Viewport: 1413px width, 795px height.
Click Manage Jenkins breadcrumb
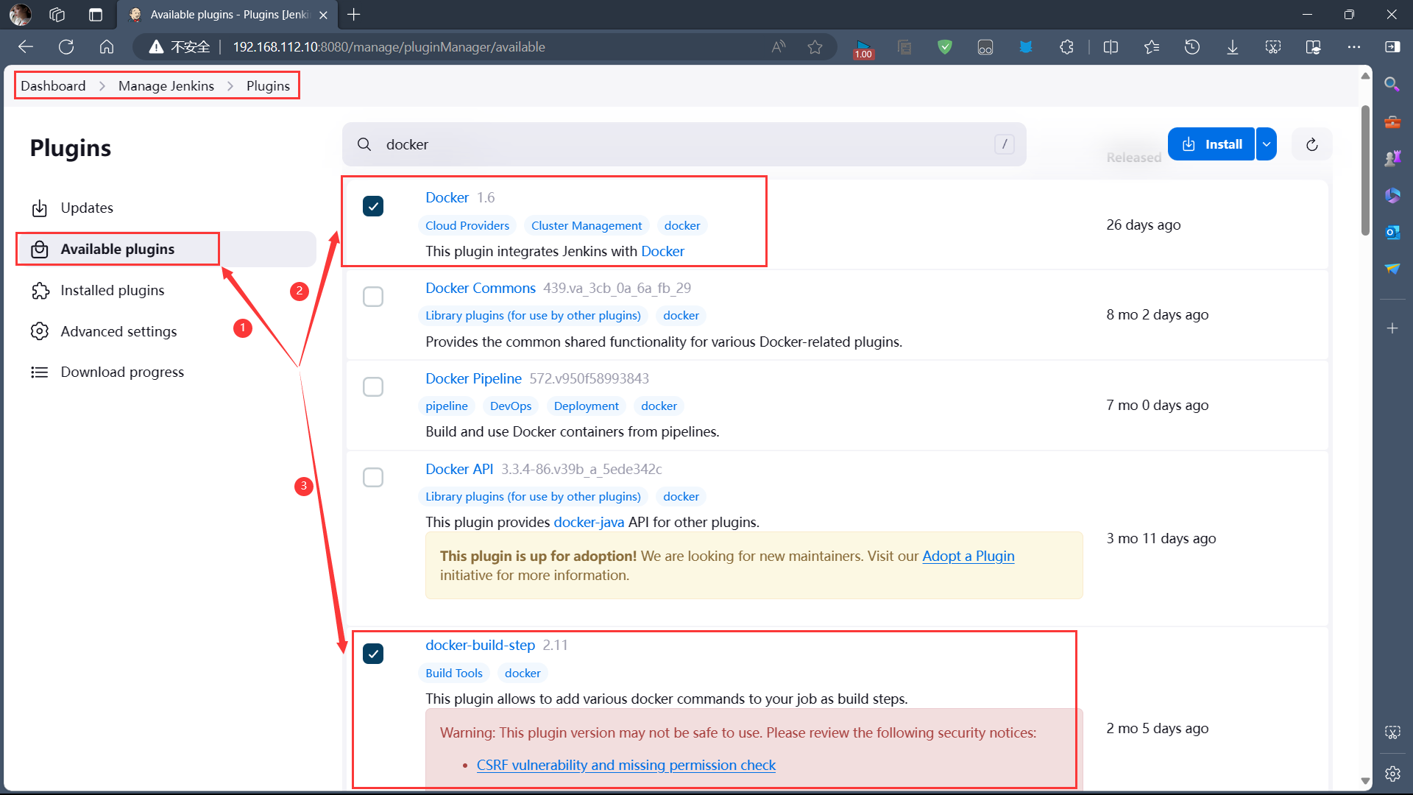[x=166, y=86]
